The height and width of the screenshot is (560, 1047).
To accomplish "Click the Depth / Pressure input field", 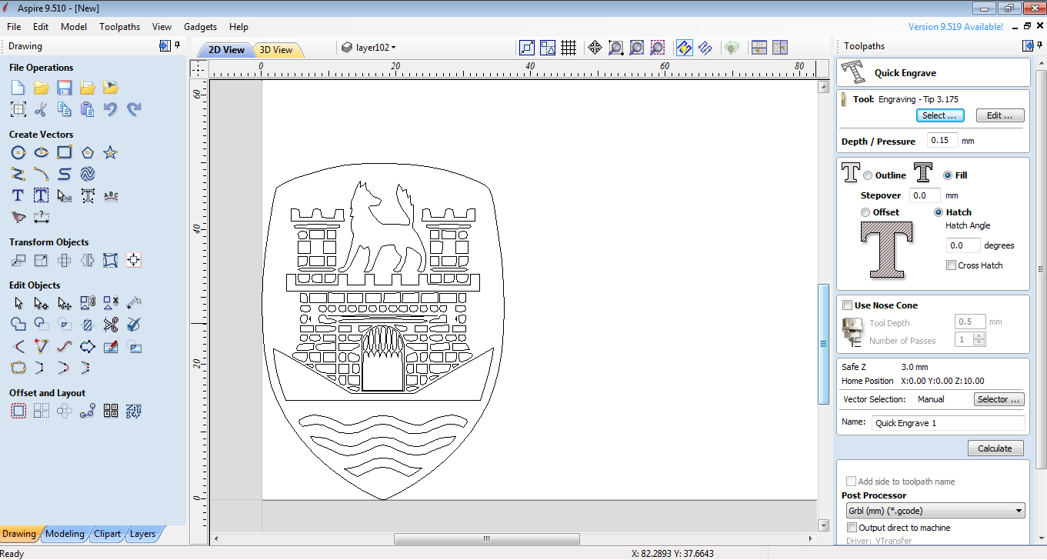I will (942, 141).
